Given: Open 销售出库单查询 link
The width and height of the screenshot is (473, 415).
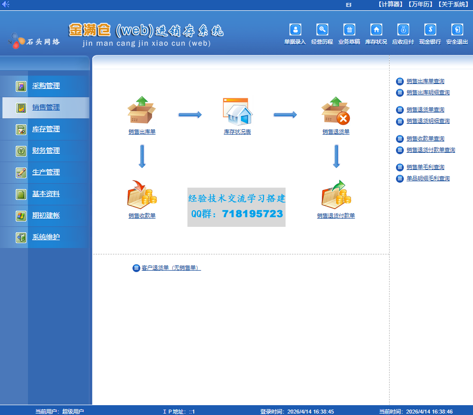Looking at the screenshot, I should pos(426,81).
